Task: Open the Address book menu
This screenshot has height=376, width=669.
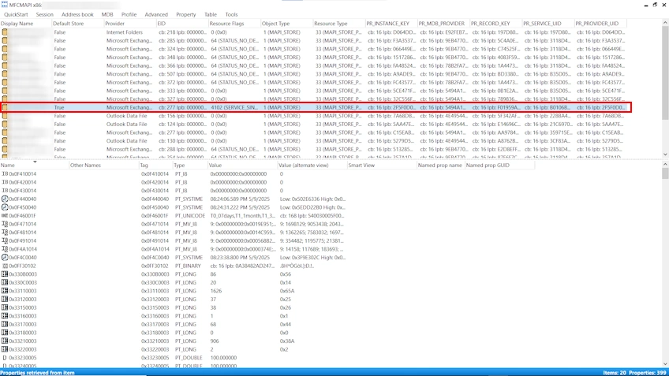Action: coord(77,14)
